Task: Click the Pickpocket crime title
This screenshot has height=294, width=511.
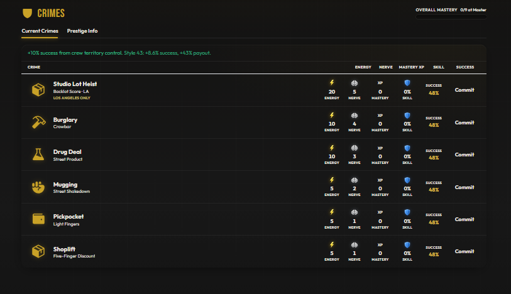Action: click(69, 217)
